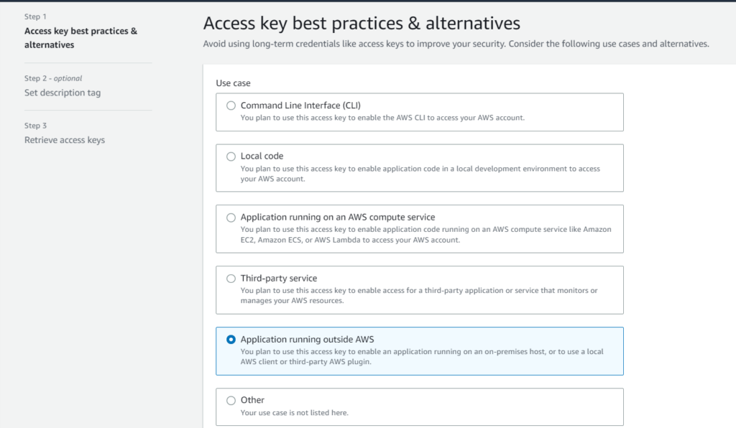Viewport: 736px width, 428px height.
Task: Go to the Set description tag step
Action: coord(63,93)
